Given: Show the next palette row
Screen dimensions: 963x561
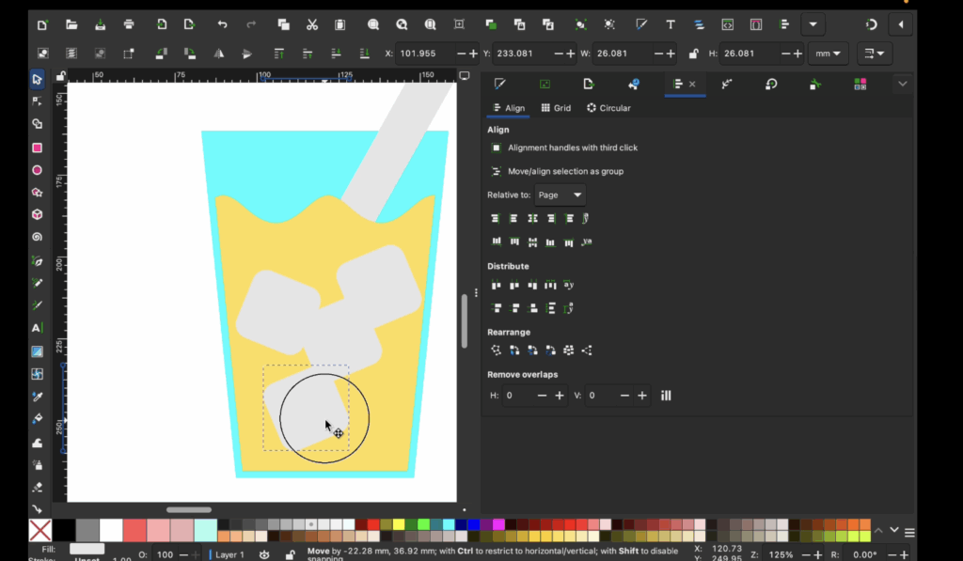Looking at the screenshot, I should pos(894,530).
